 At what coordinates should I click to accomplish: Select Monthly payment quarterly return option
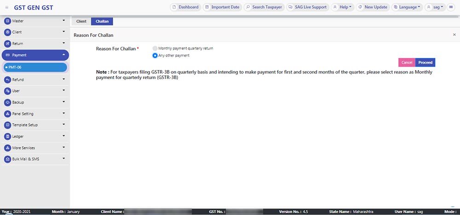pyautogui.click(x=155, y=48)
